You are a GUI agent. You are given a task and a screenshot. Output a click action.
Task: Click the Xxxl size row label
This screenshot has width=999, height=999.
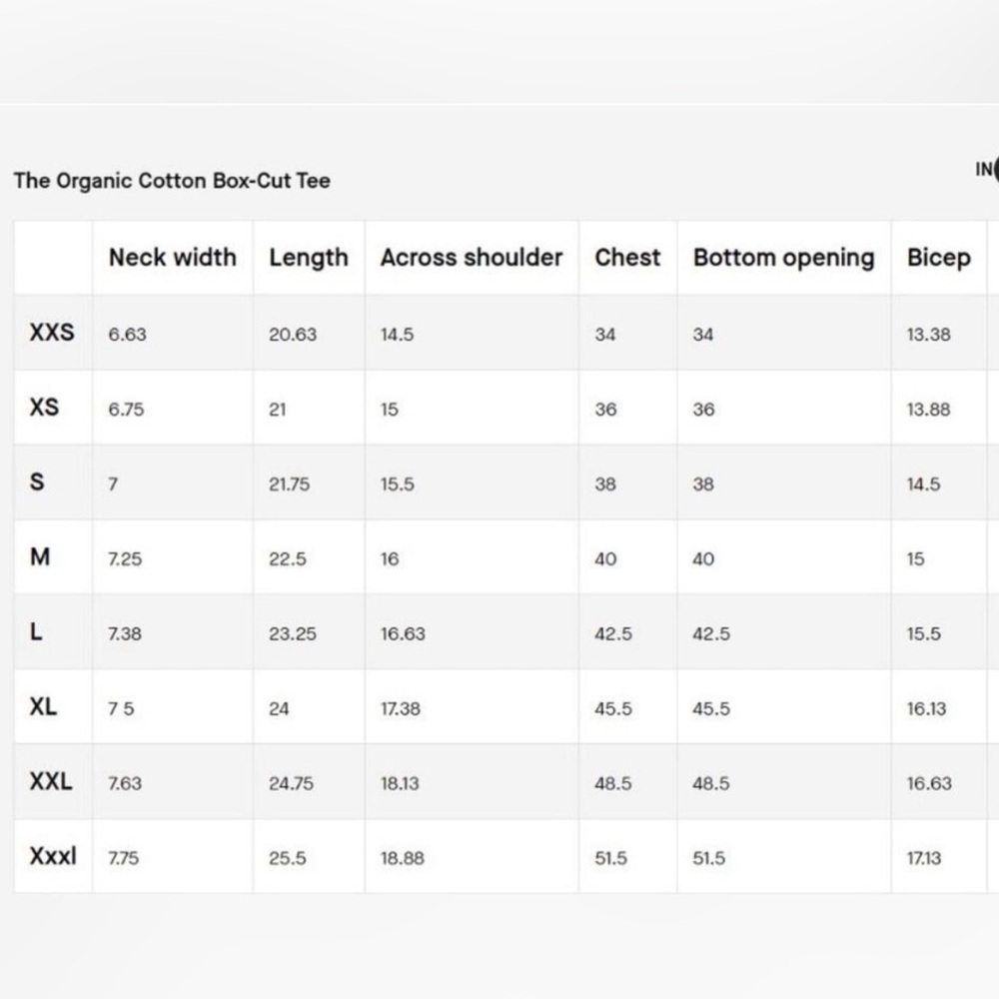tap(53, 856)
